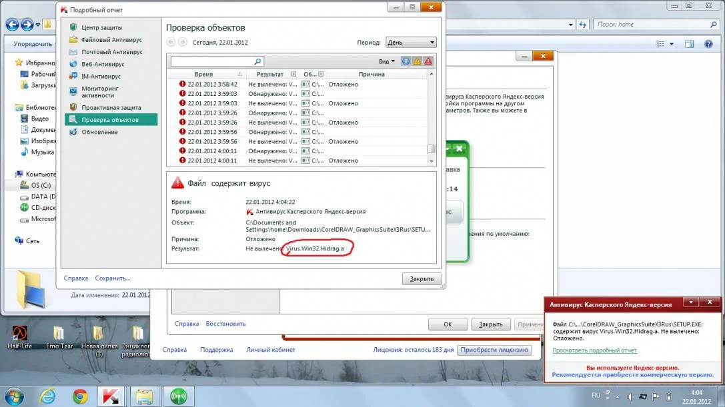Launch Google Chrome from taskbar

click(80, 396)
